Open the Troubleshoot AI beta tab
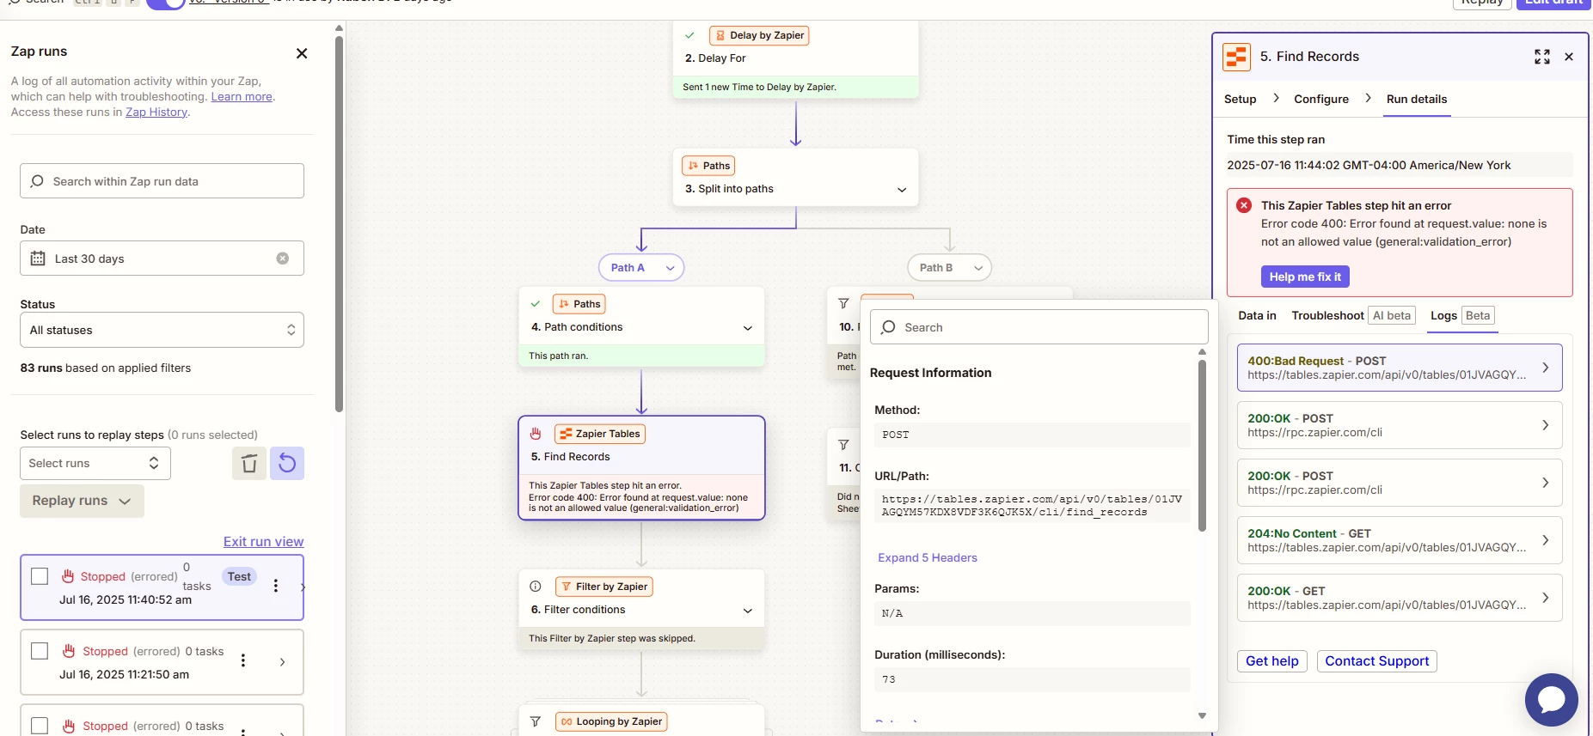 point(1353,315)
